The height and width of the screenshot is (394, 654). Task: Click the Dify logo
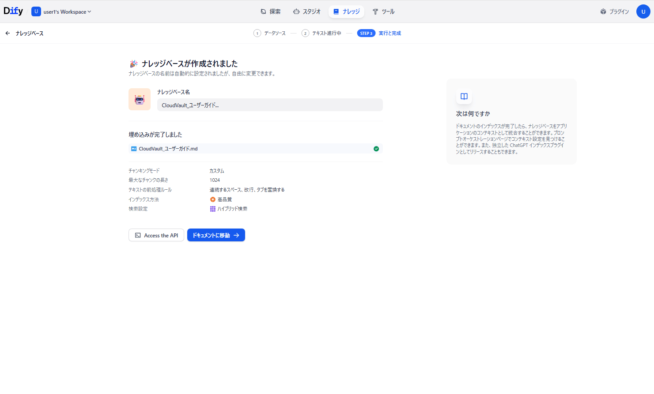[13, 11]
